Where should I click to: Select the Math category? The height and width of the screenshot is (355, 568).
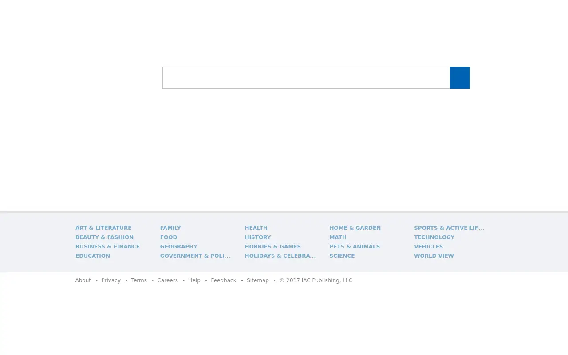(338, 237)
